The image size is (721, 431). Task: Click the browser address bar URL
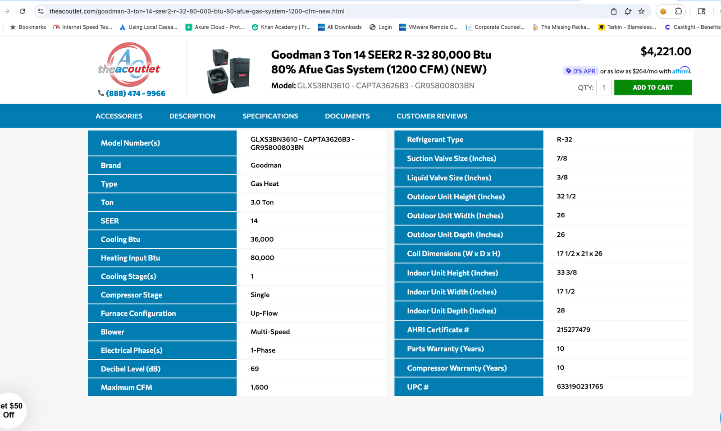pyautogui.click(x=197, y=11)
